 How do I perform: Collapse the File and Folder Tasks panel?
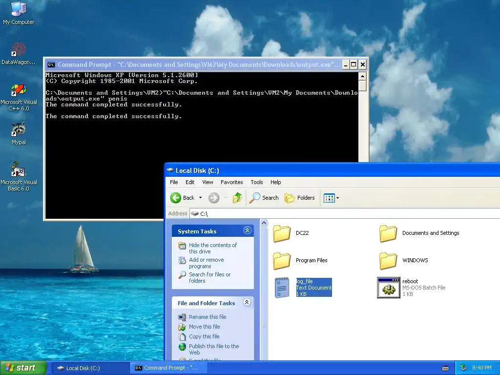coord(247,302)
